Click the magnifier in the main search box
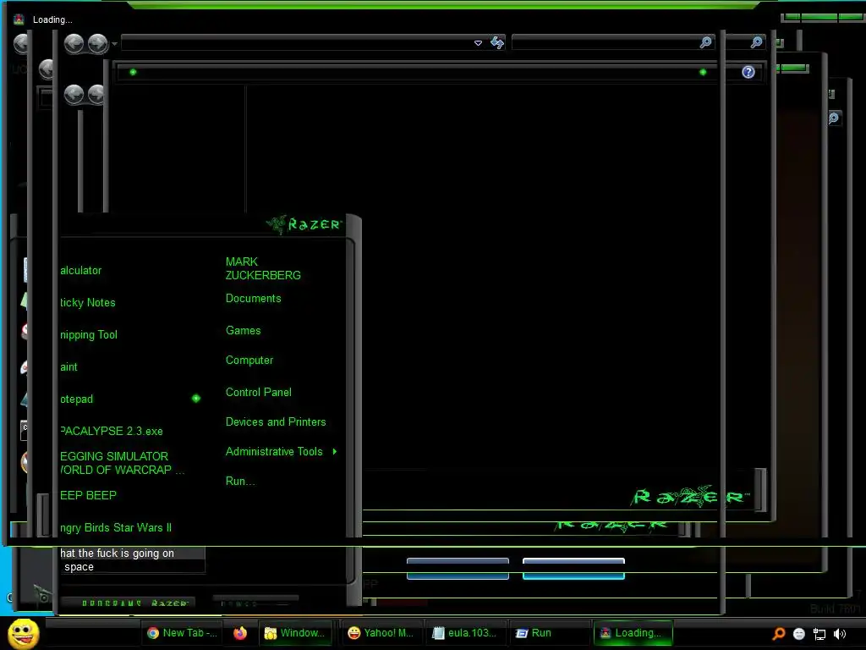Viewport: 866px width, 650px height. 705,42
